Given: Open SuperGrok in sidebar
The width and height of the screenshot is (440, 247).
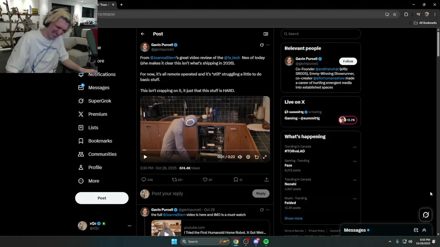Looking at the screenshot, I should [95, 101].
